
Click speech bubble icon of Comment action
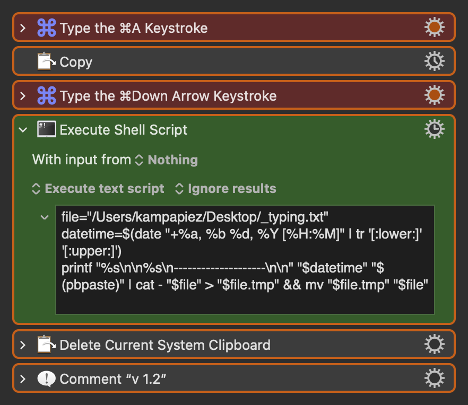pyautogui.click(x=47, y=380)
